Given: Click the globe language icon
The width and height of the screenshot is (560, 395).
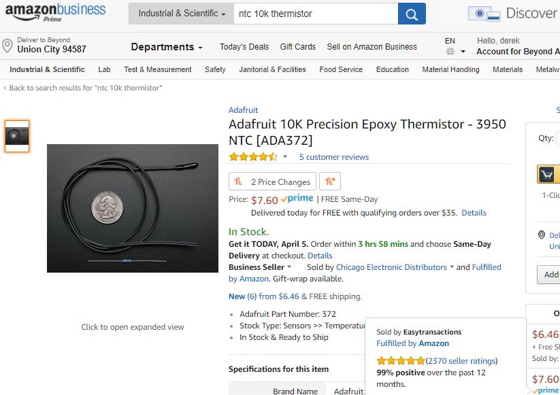Looking at the screenshot, I should point(450,52).
